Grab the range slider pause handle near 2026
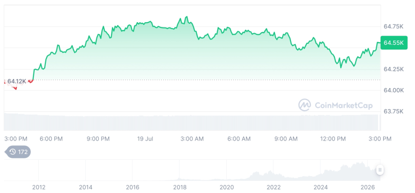The image size is (415, 193). pyautogui.click(x=380, y=170)
